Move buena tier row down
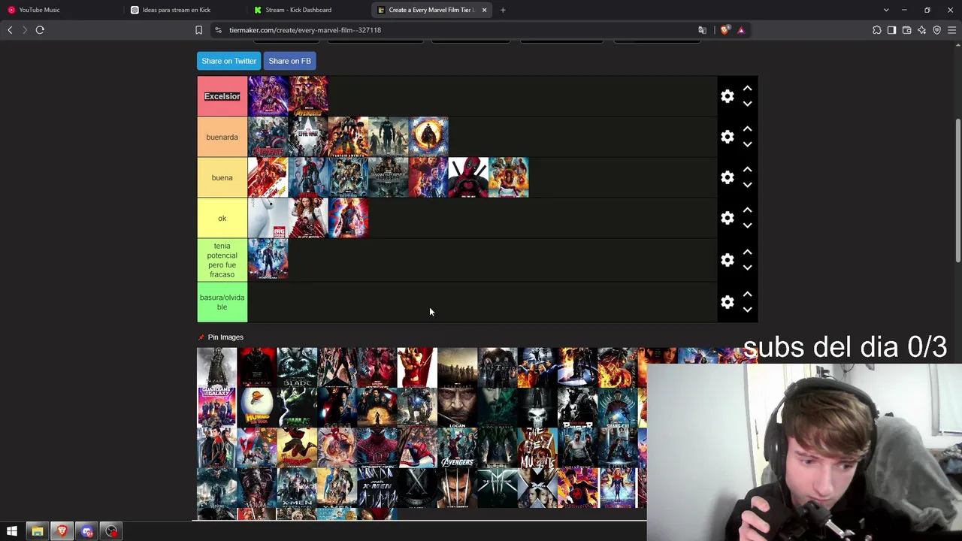The image size is (962, 541). (x=747, y=185)
